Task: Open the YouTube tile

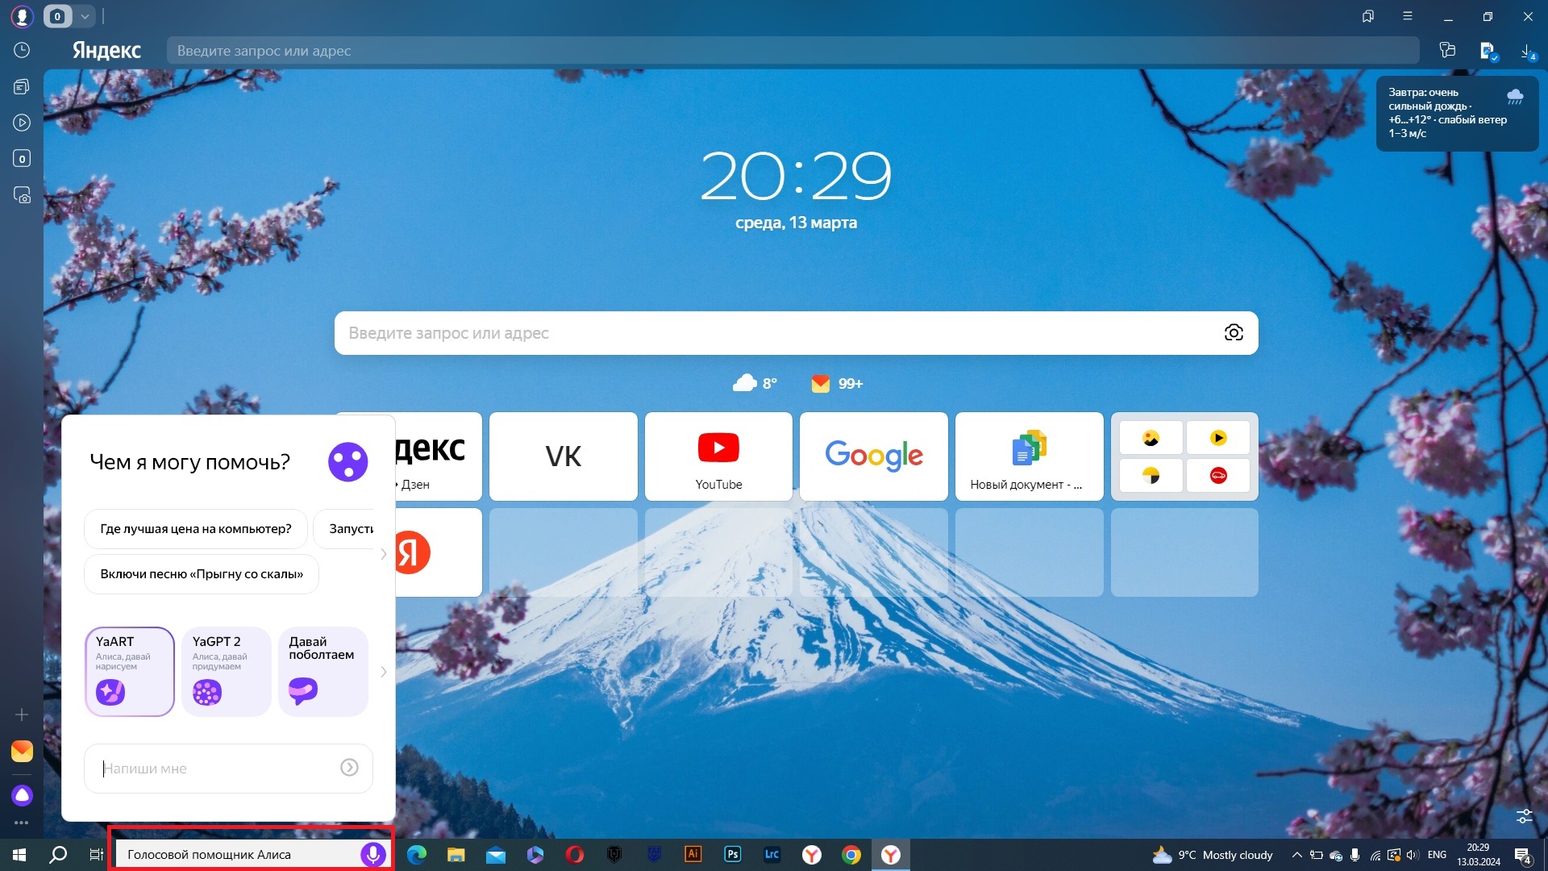Action: tap(718, 456)
